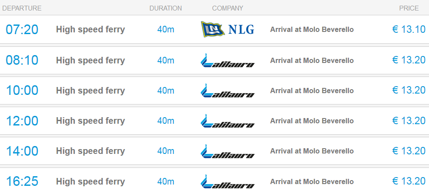Sort by the DURATION column header
Viewport: 429px width, 195px height.
pos(166,8)
